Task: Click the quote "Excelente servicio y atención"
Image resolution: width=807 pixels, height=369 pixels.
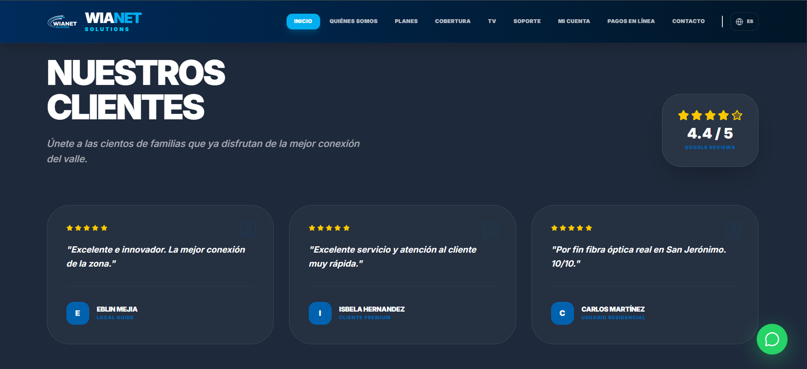Action: point(392,256)
